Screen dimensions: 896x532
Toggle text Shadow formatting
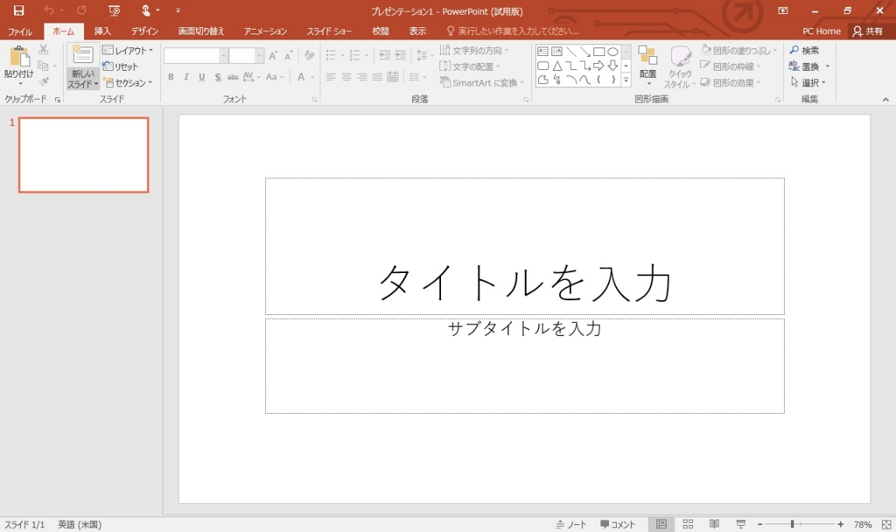(218, 77)
